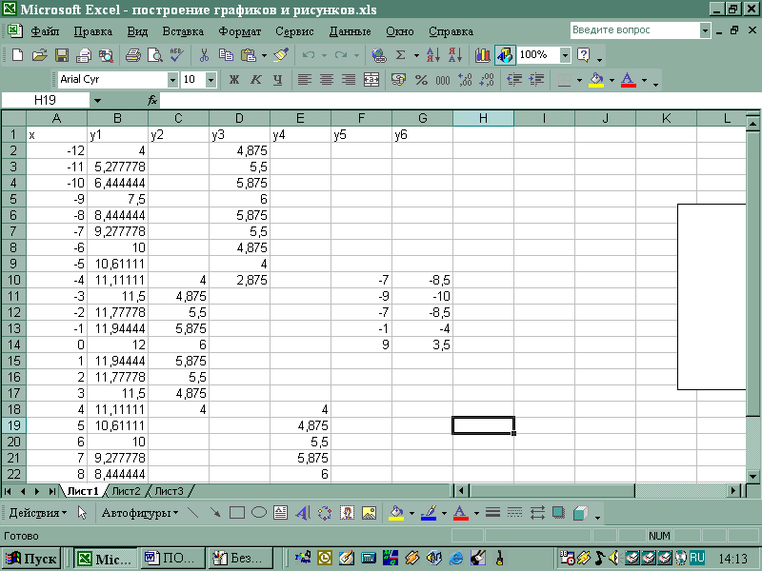This screenshot has height=571, width=762.
Task: Cut selection with the scissors icon
Action: coord(204,55)
